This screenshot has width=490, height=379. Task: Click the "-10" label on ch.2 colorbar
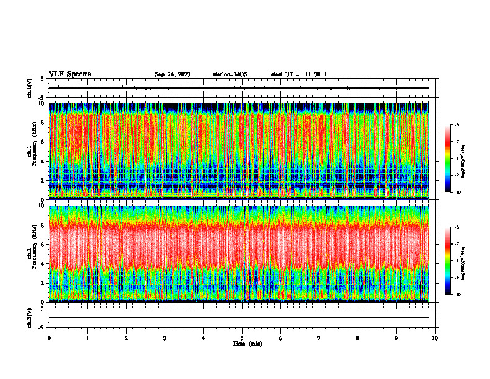coord(457,295)
